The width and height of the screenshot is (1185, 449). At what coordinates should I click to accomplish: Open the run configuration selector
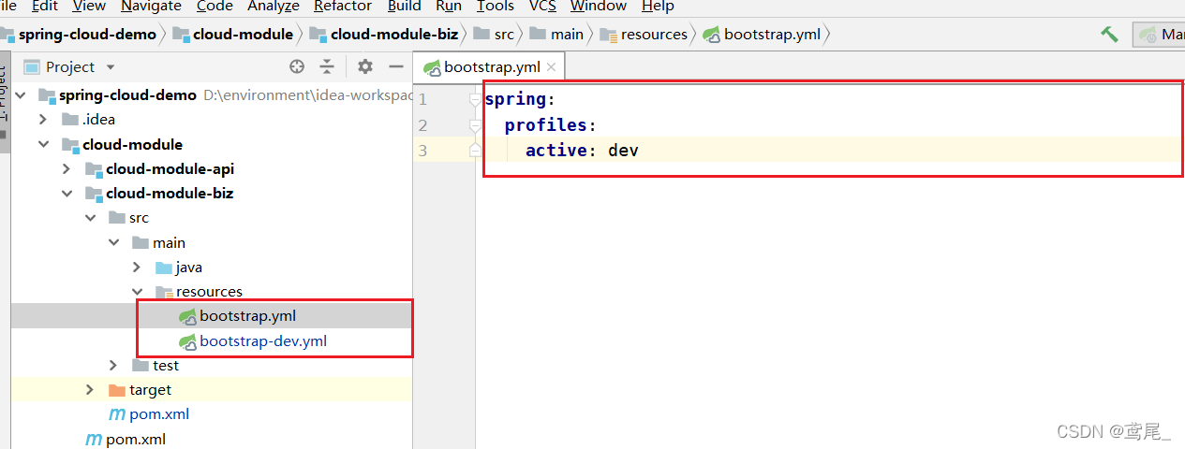pyautogui.click(x=1160, y=35)
